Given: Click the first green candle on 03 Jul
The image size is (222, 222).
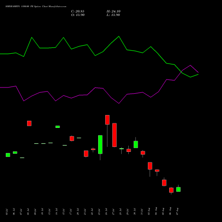Looking at the screenshot, I should (x=8, y=155).
